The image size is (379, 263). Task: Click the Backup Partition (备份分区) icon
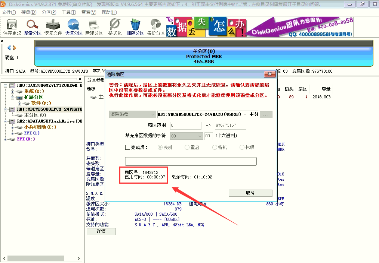pyautogui.click(x=156, y=27)
